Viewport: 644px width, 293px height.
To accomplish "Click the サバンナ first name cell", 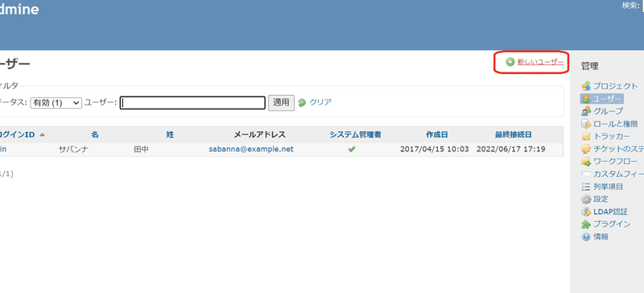I will coord(73,150).
